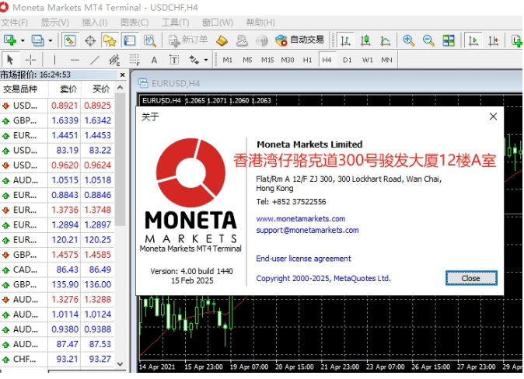Open the 工具(T) Tools menu
The image size is (524, 379).
(176, 23)
